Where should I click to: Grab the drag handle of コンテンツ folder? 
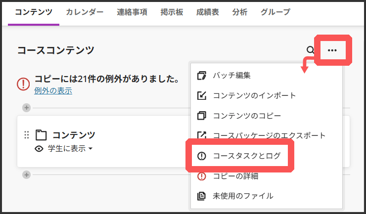click(x=27, y=135)
